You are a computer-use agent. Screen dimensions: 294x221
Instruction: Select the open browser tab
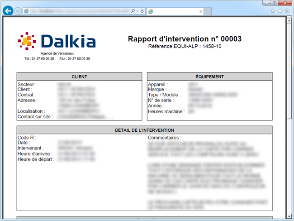click(x=174, y=11)
